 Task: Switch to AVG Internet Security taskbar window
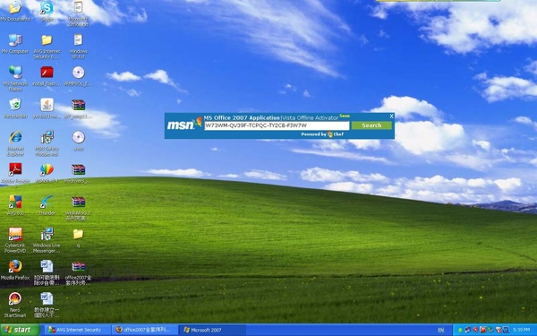pyautogui.click(x=77, y=330)
